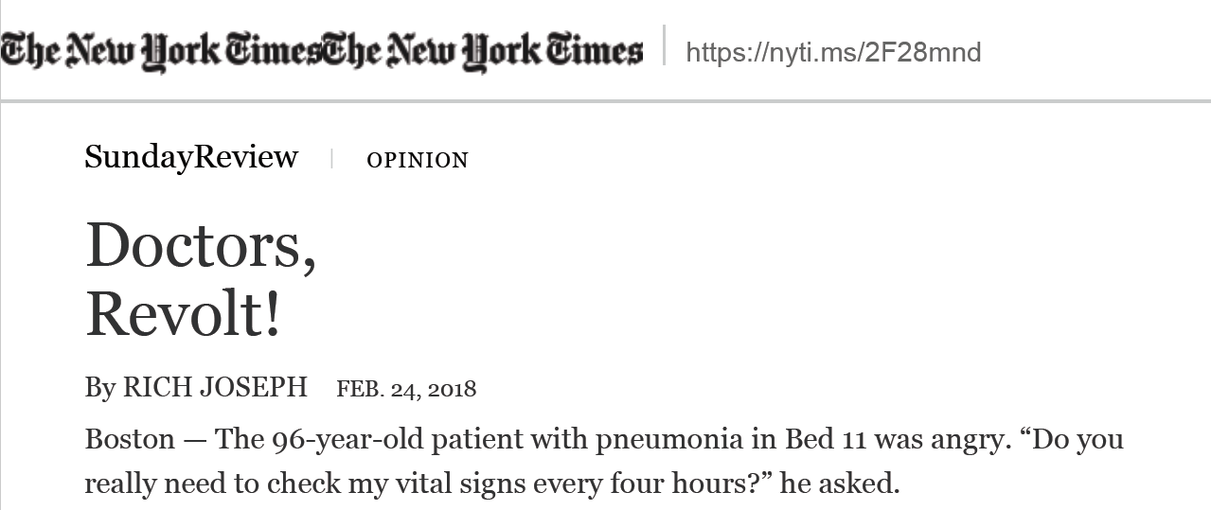Image resolution: width=1211 pixels, height=510 pixels.
Task: Click the FEB. 24, 2018 publication date
Action: [406, 389]
